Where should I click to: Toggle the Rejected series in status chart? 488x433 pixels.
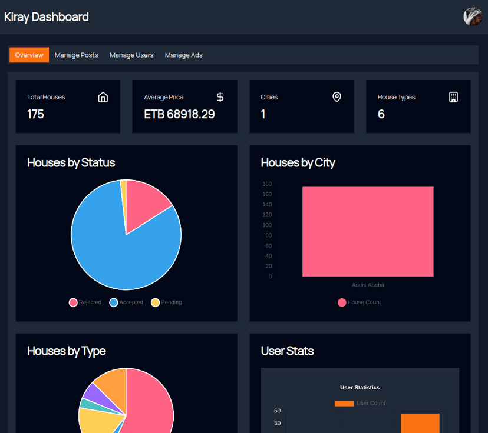point(85,302)
